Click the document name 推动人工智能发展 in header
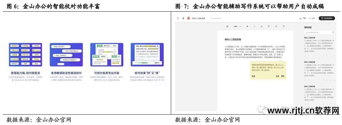 pos(199,19)
